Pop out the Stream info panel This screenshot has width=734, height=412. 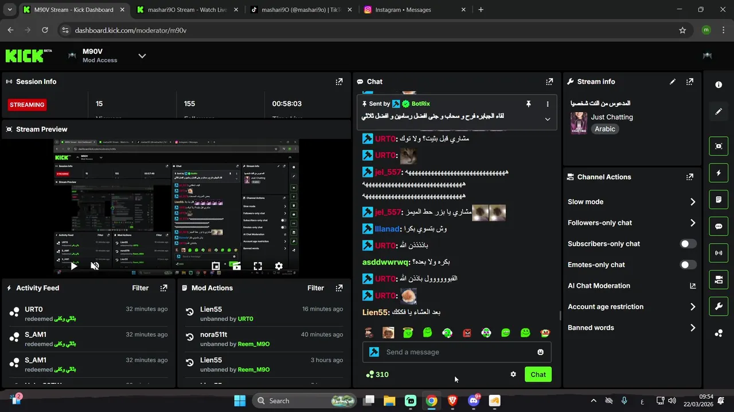[690, 82]
